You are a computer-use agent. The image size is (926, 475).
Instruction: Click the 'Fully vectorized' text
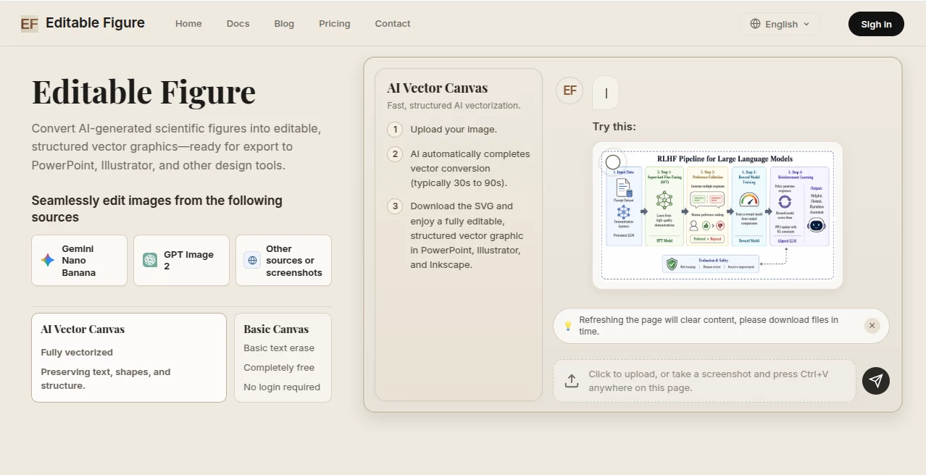[x=77, y=353]
